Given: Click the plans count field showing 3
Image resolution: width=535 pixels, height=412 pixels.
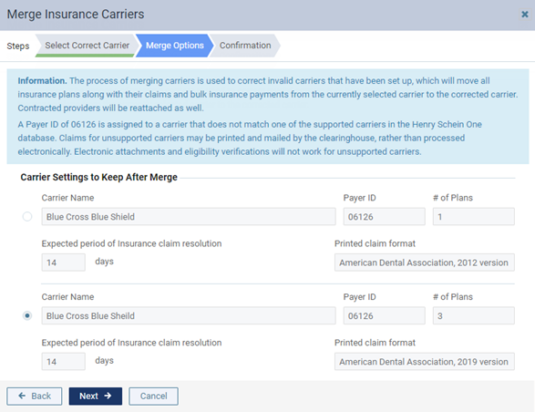Looking at the screenshot, I should [x=474, y=315].
